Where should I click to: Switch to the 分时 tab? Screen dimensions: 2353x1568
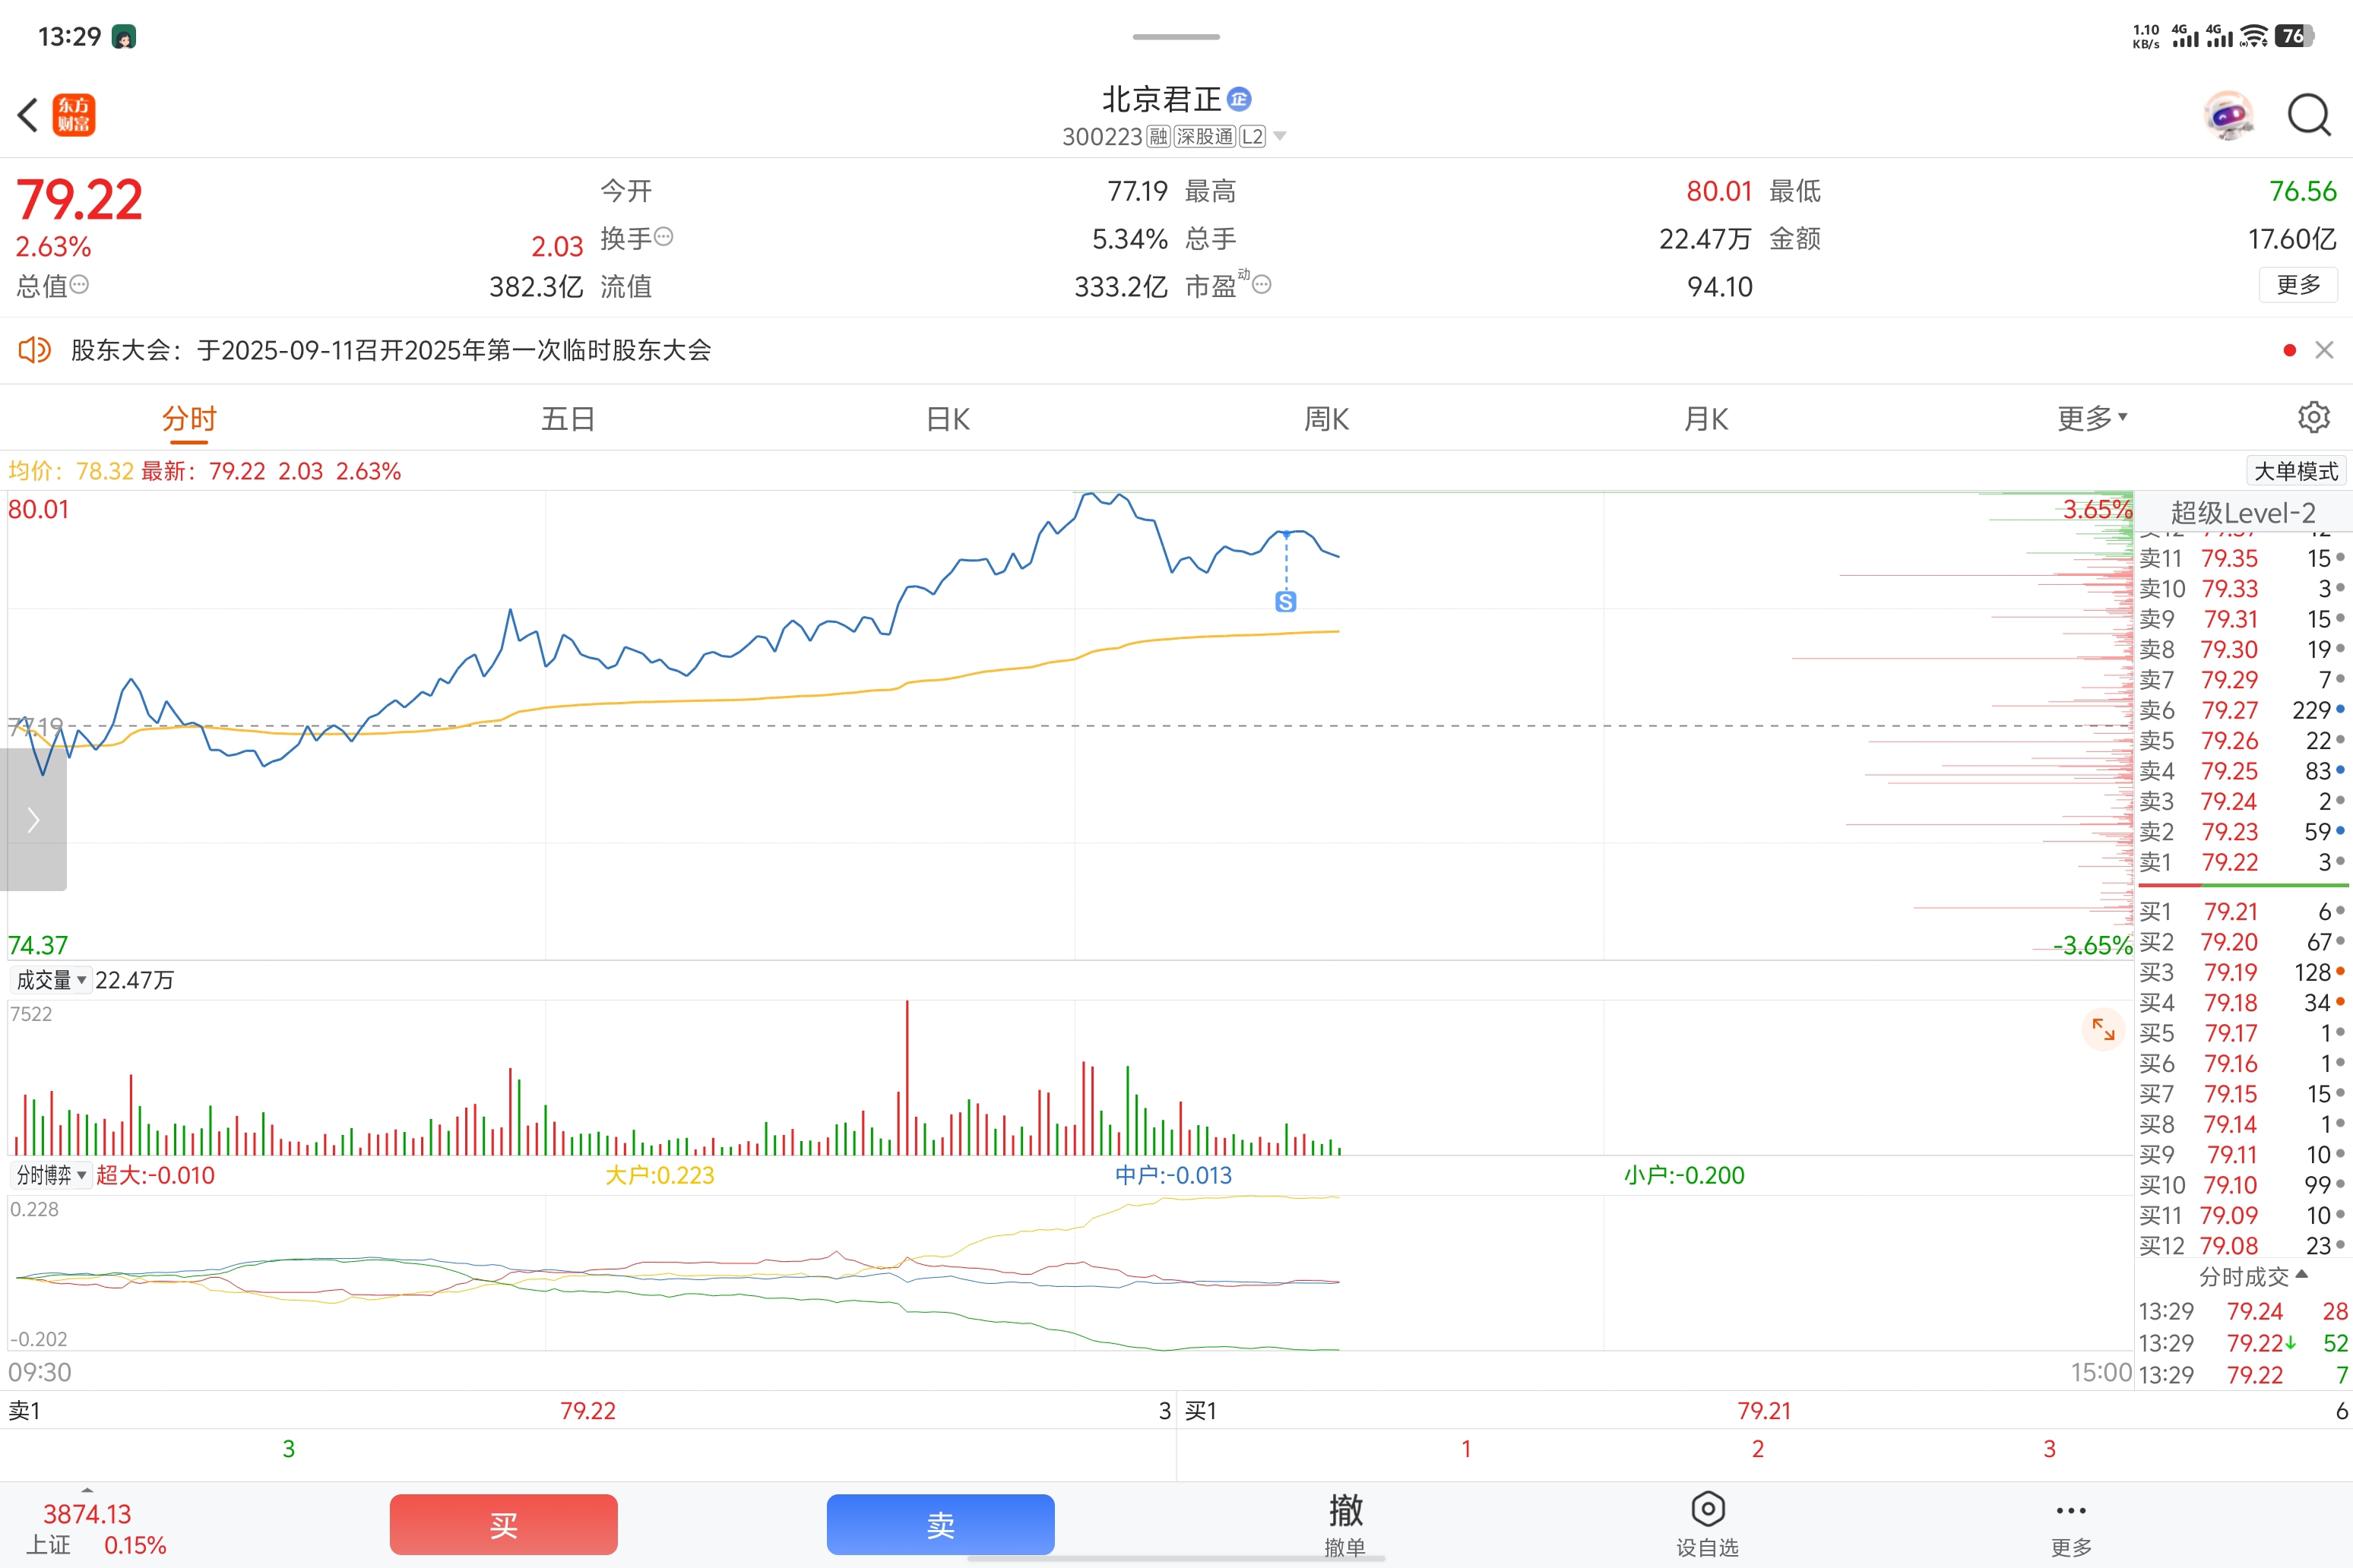189,419
